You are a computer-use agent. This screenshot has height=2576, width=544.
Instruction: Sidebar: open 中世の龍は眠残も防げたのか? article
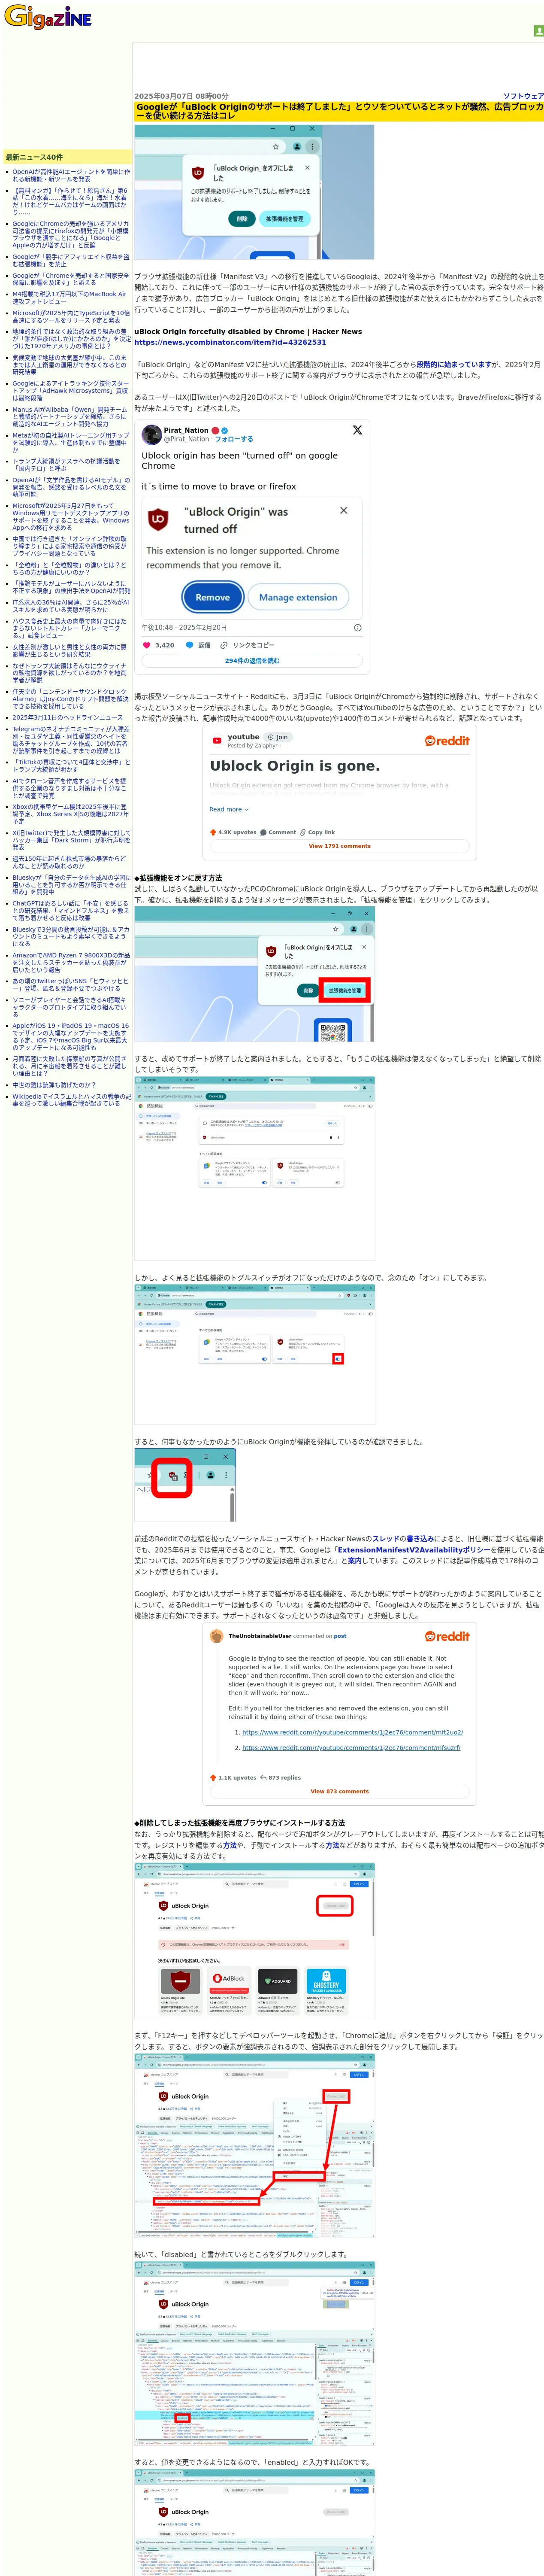pyautogui.click(x=54, y=1085)
